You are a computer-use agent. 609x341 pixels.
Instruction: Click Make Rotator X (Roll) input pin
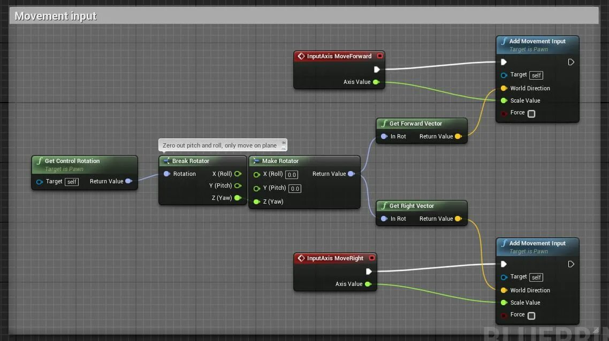click(257, 175)
